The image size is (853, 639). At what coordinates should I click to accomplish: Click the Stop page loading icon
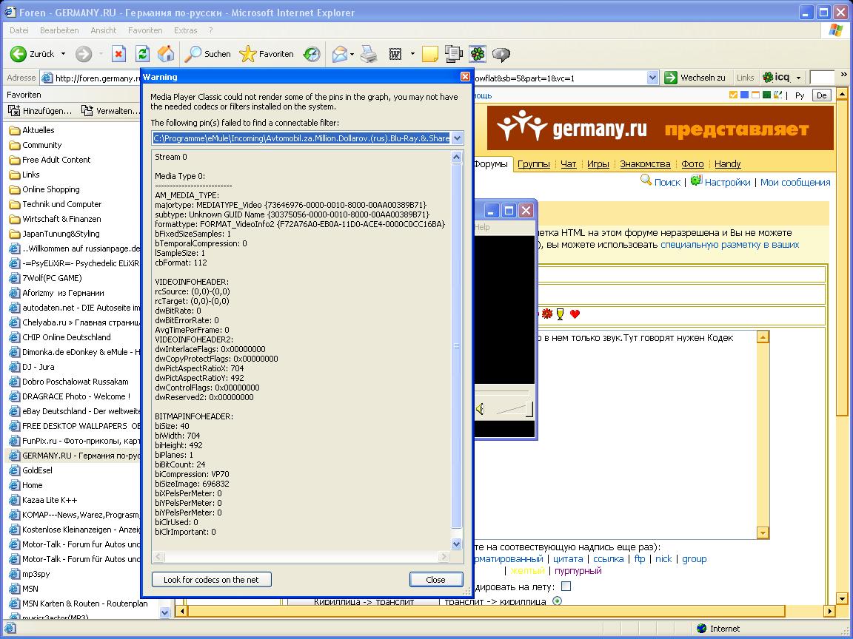[118, 54]
